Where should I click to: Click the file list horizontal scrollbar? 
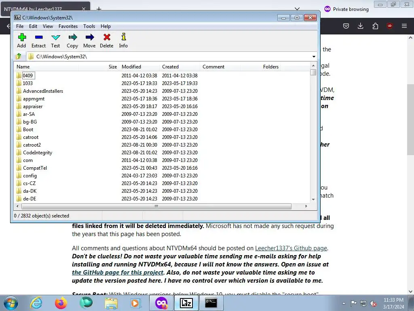click(x=156, y=206)
